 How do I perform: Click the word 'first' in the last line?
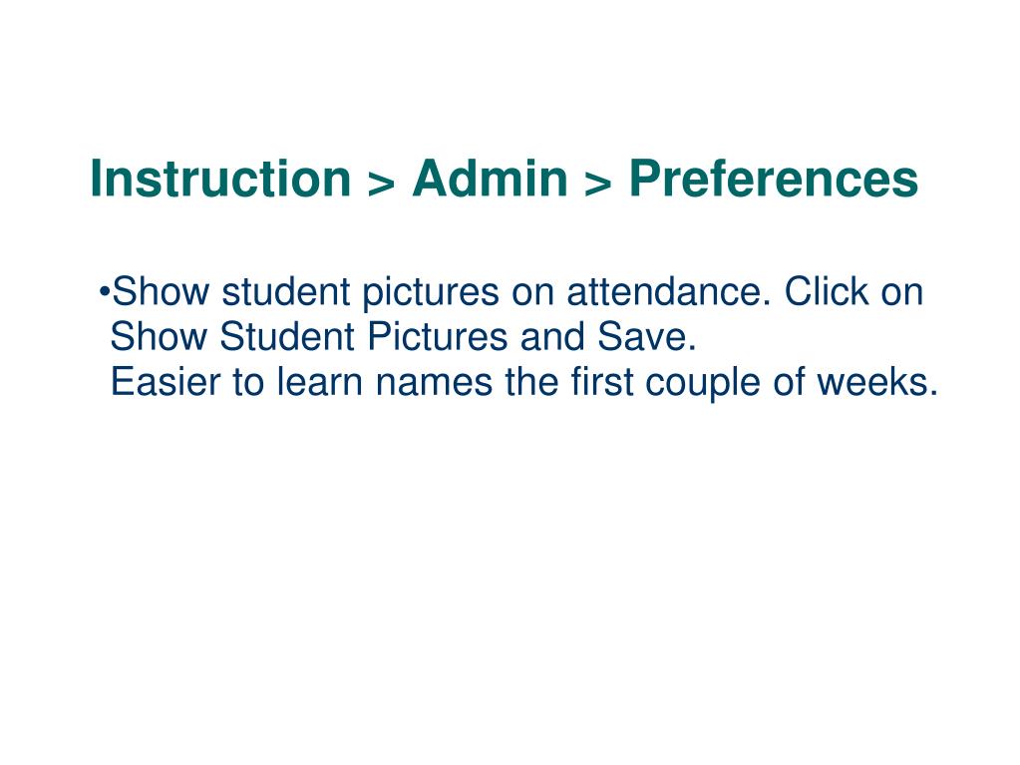tap(601, 382)
